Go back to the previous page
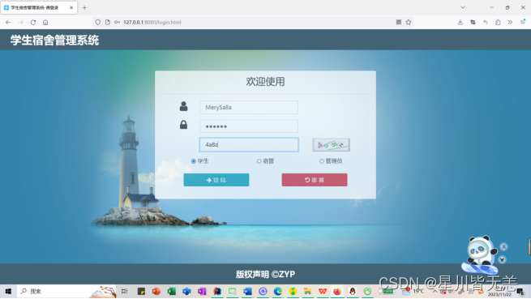Image resolution: width=531 pixels, height=299 pixels. point(8,23)
